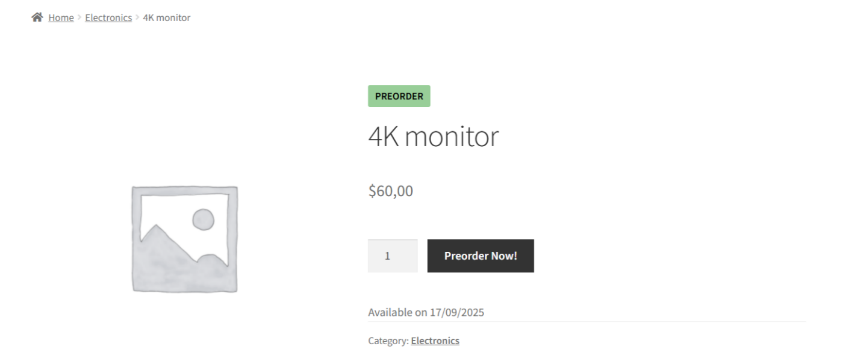The image size is (843, 358).
Task: Select the quantity value to change it
Action: 392,255
